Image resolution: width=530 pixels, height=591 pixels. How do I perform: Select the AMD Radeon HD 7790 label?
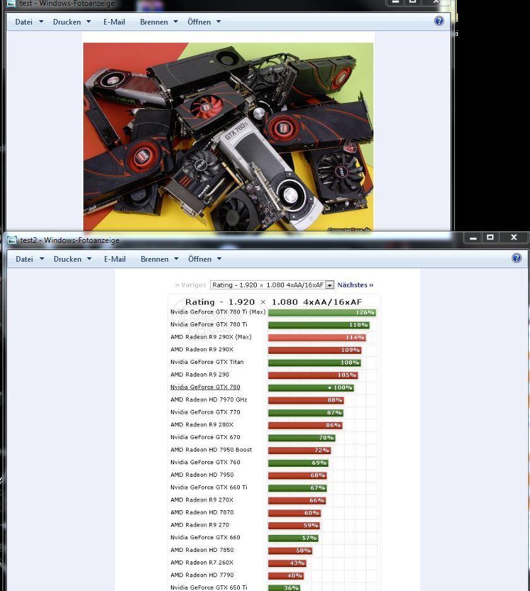point(202,575)
